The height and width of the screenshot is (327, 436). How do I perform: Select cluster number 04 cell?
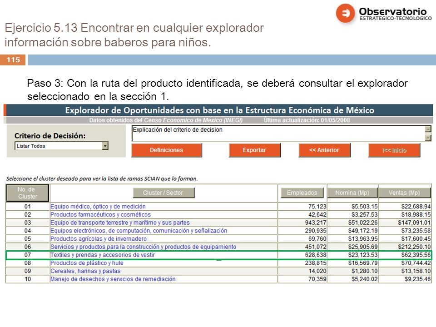click(x=28, y=231)
